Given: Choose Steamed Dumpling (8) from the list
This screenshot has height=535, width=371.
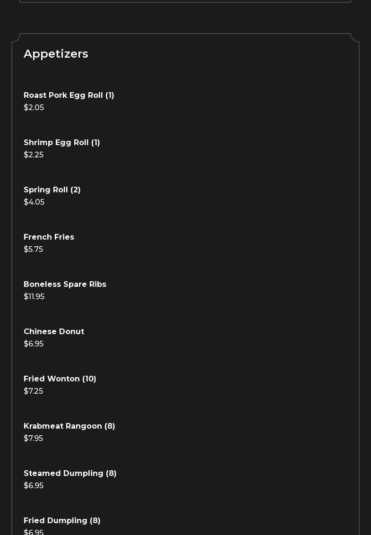Looking at the screenshot, I should [x=70, y=474].
